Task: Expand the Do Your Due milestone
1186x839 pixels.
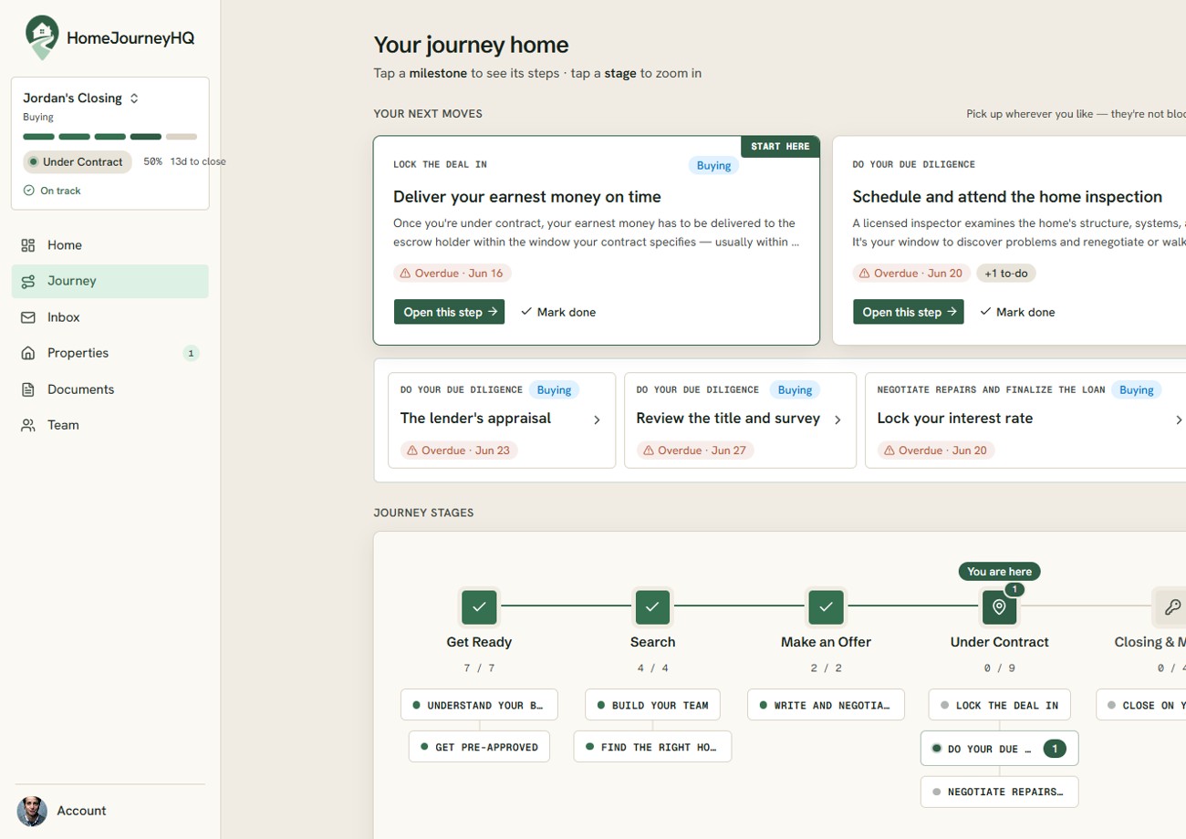Action: click(999, 749)
